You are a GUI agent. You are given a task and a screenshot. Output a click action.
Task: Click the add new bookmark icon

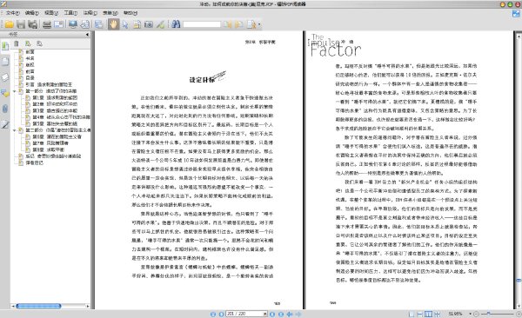pos(28,43)
